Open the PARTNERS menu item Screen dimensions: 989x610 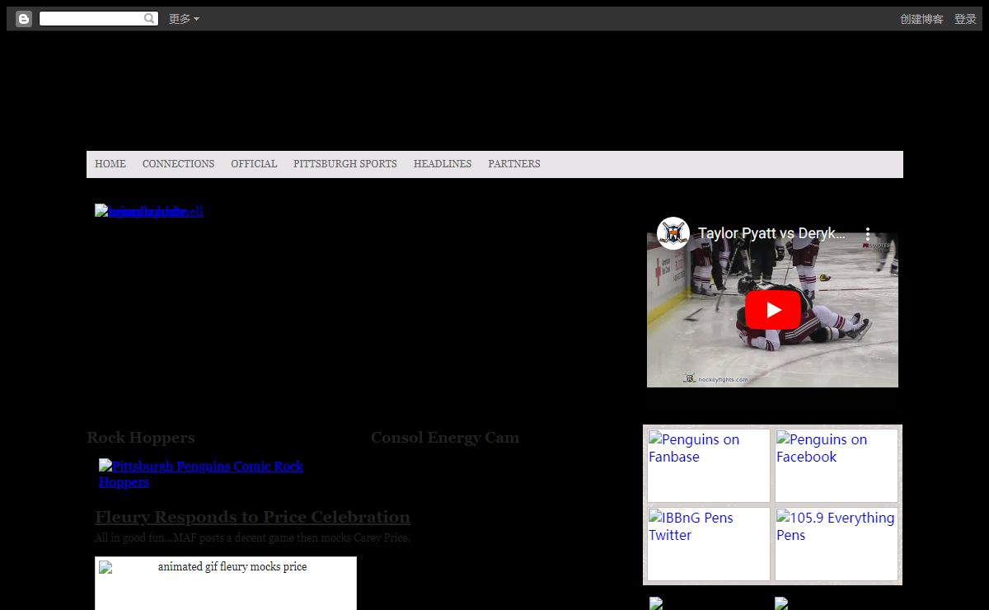[514, 164]
